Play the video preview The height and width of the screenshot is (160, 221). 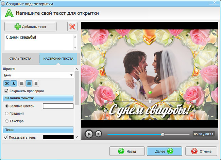89,134
